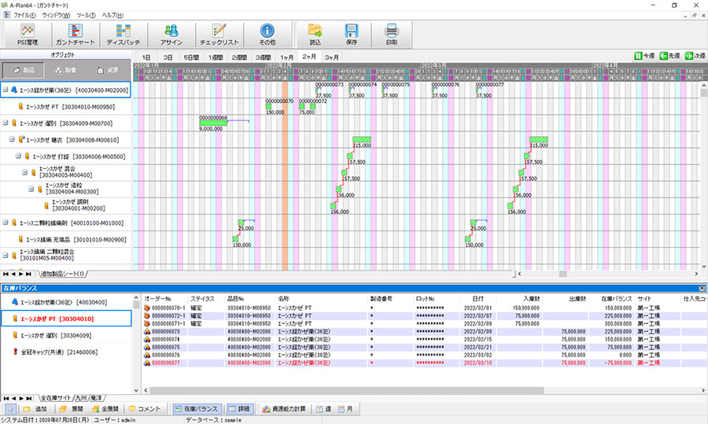Open the ファイル(F) menu
The image size is (708, 424).
click(x=24, y=15)
